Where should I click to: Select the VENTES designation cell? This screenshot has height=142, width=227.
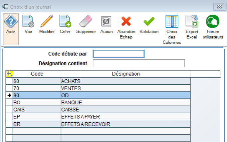[x=126, y=88]
